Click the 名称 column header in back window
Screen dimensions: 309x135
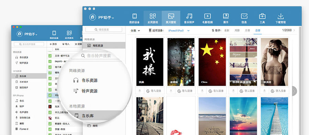click(x=57, y=49)
